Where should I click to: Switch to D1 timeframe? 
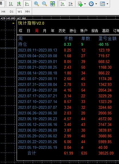12,11
